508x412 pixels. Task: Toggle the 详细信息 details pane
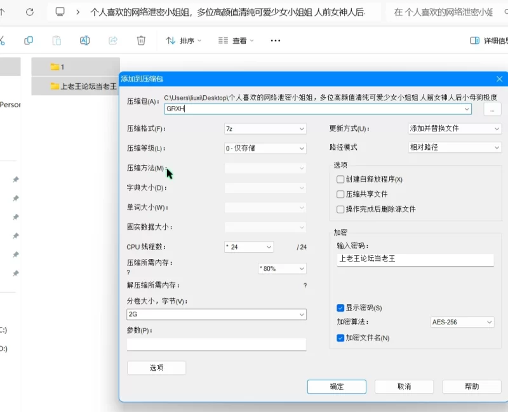[x=488, y=41]
